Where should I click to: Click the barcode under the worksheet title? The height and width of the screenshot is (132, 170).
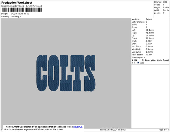[x=22, y=10]
